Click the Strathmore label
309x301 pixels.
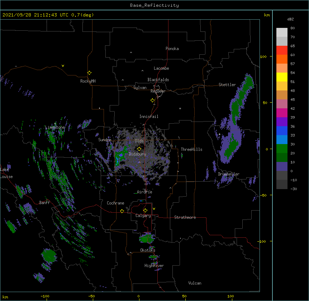[x=185, y=217]
